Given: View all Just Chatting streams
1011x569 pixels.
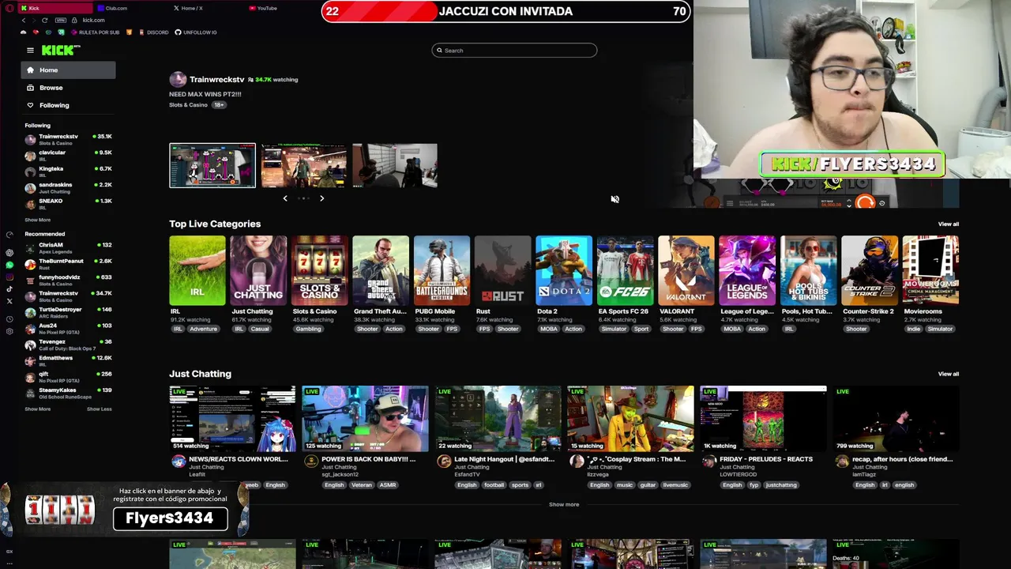Looking at the screenshot, I should coord(949,374).
